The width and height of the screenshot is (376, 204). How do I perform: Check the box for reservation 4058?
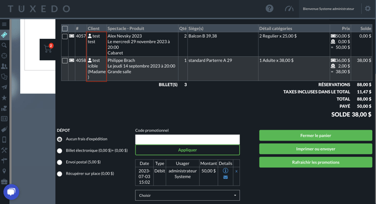[65, 61]
